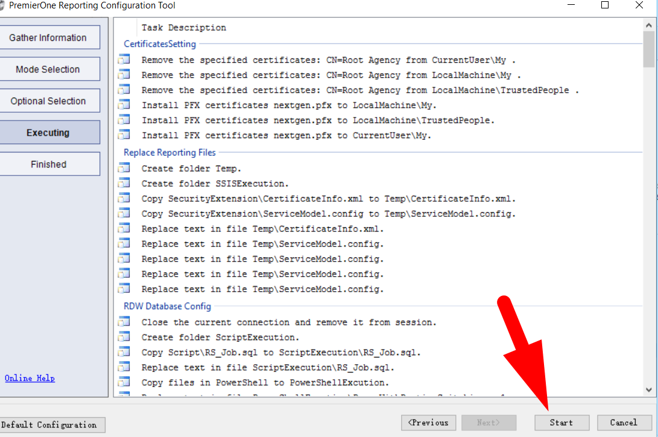This screenshot has width=658, height=437.
Task: Click the task list vertical scrollbar thumb
Action: 649,49
